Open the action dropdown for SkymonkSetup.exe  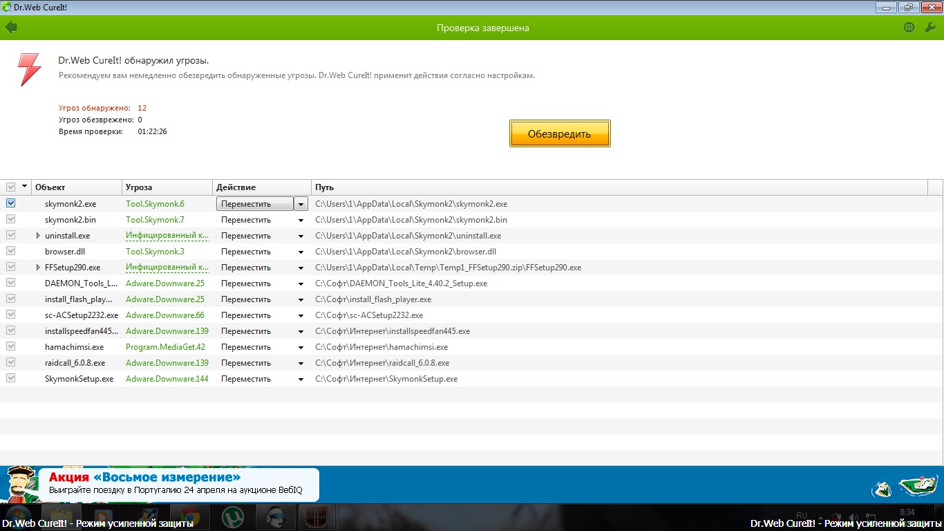point(301,379)
